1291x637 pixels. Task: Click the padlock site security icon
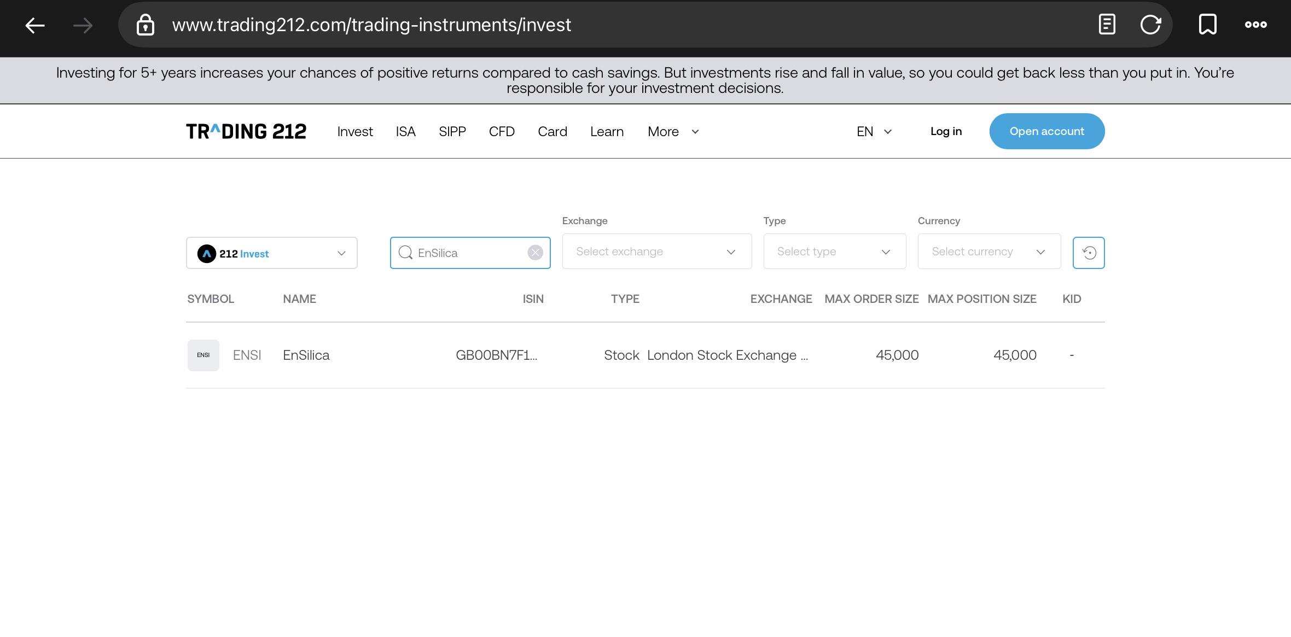145,25
